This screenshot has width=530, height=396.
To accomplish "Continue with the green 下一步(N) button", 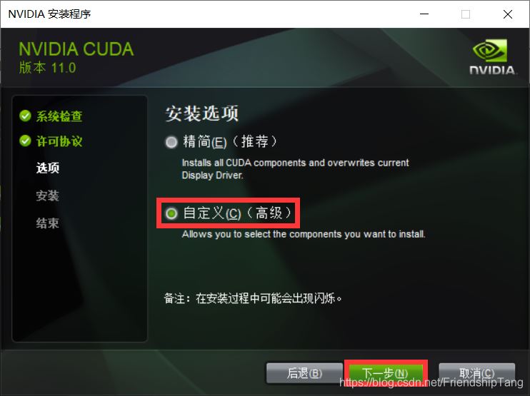I will point(385,373).
